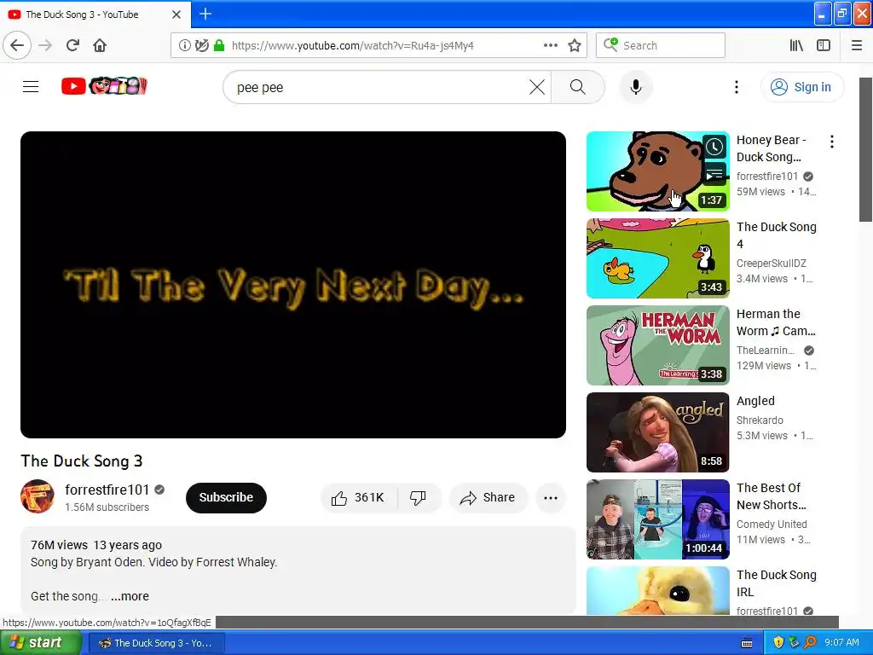Open The Duck Song IRL thumbnail
Screen dimensions: 873x655
coord(657,590)
